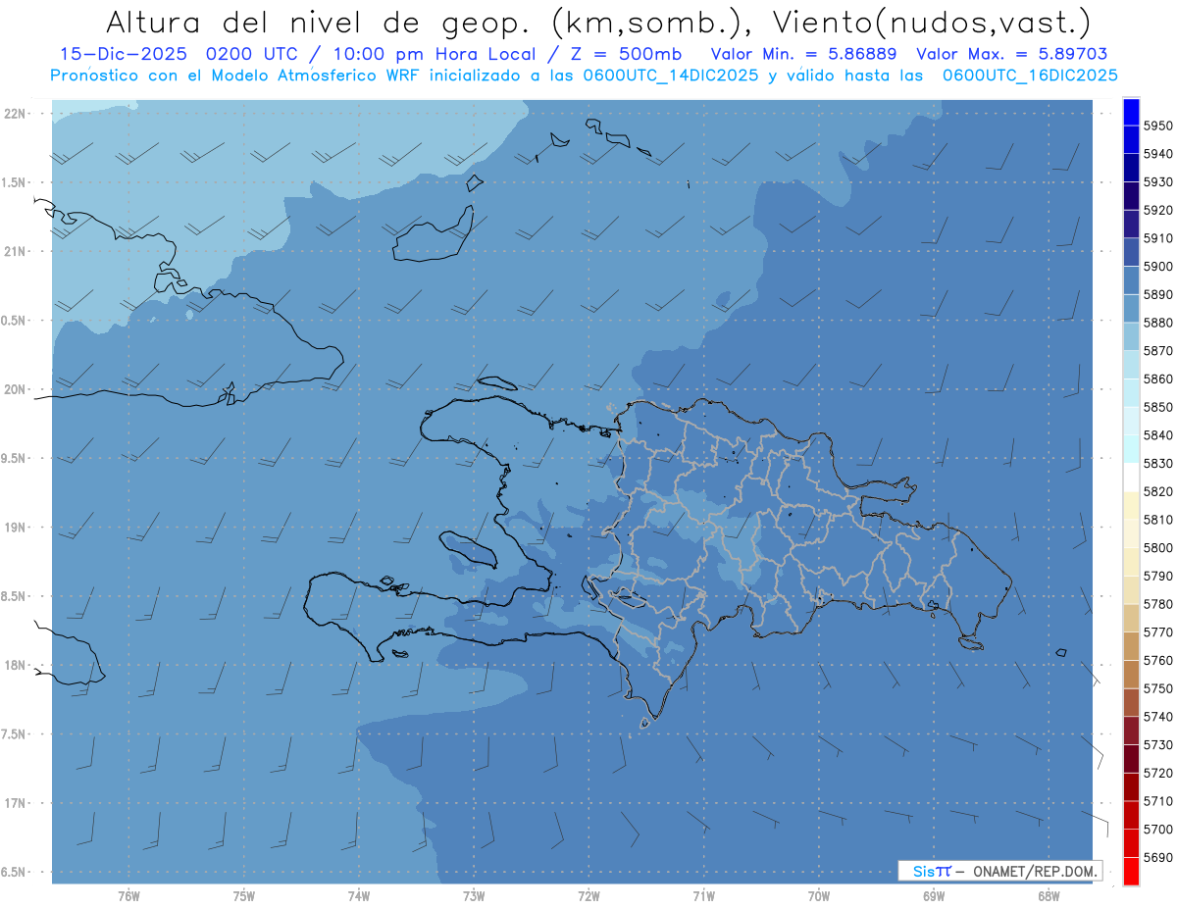Click the '22N' latitude label
Screen dimensions: 1177x909
[15, 114]
